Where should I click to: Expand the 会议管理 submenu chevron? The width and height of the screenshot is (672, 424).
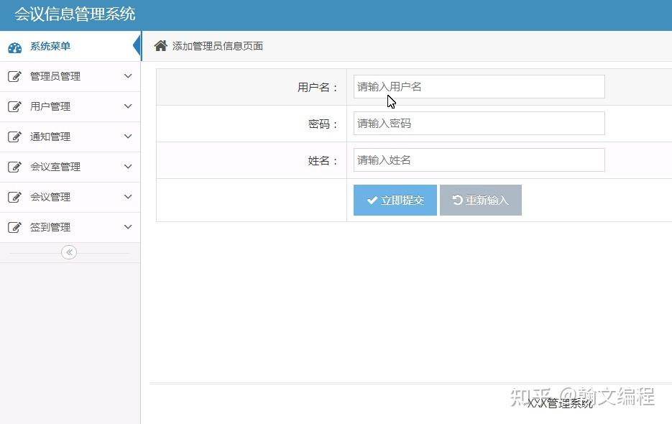click(x=128, y=197)
